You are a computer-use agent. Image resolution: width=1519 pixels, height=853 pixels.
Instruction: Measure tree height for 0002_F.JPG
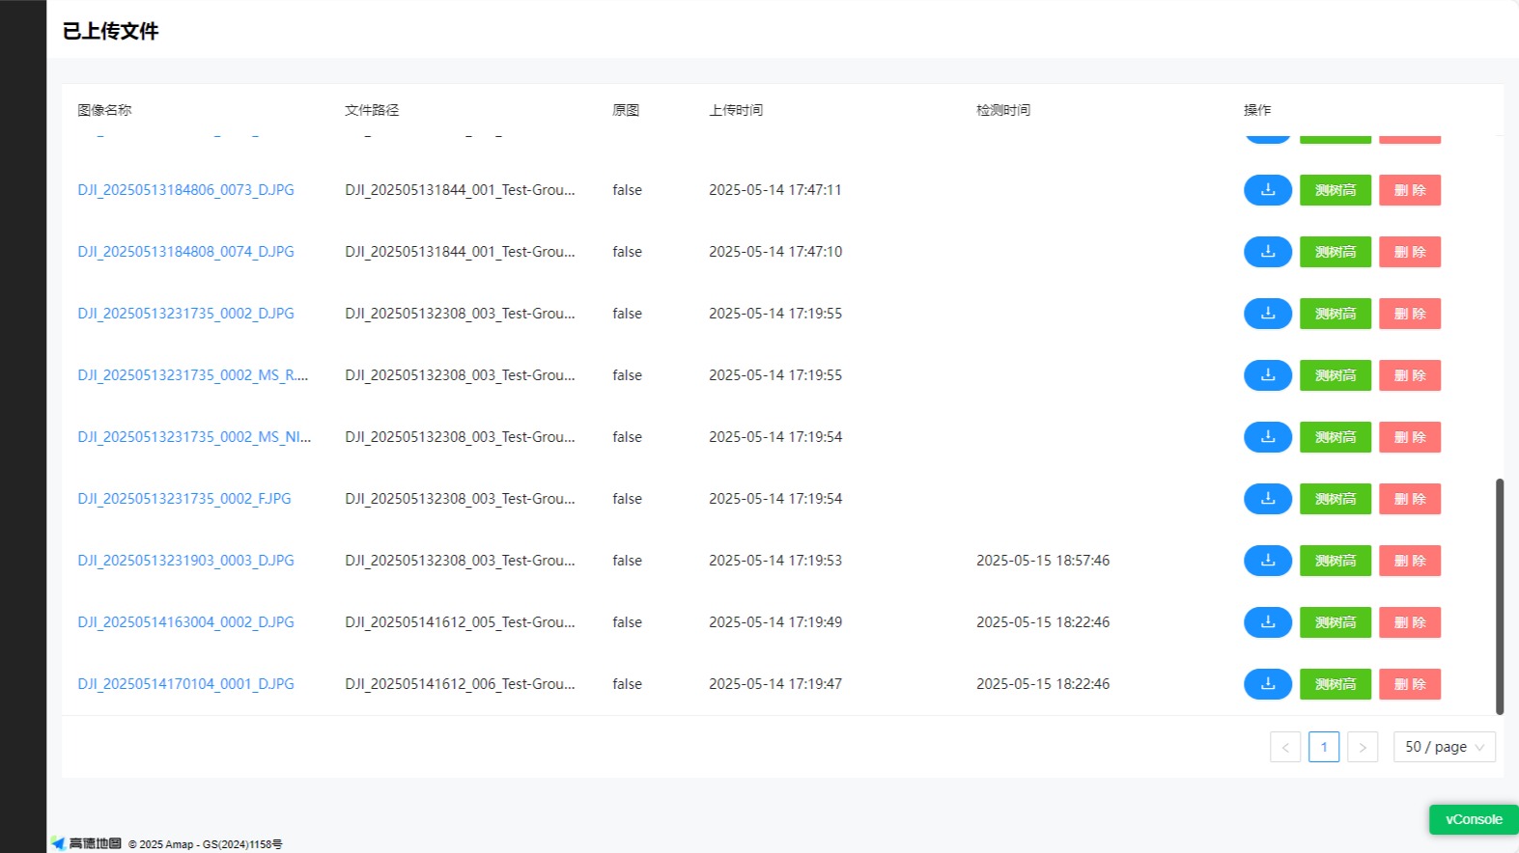[1336, 499]
